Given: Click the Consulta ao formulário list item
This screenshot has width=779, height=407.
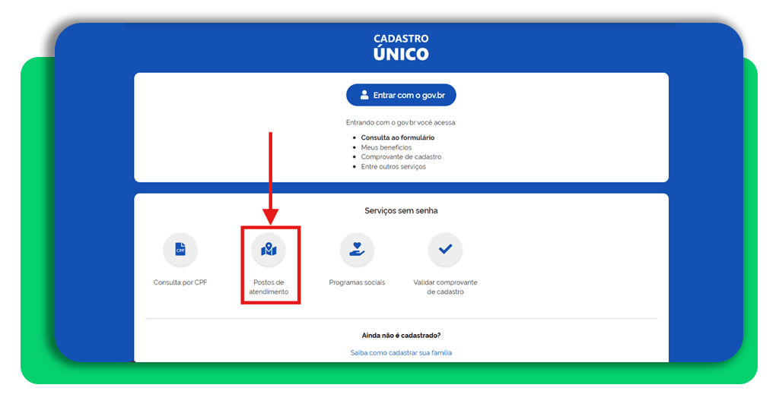Looking at the screenshot, I should pos(397,137).
